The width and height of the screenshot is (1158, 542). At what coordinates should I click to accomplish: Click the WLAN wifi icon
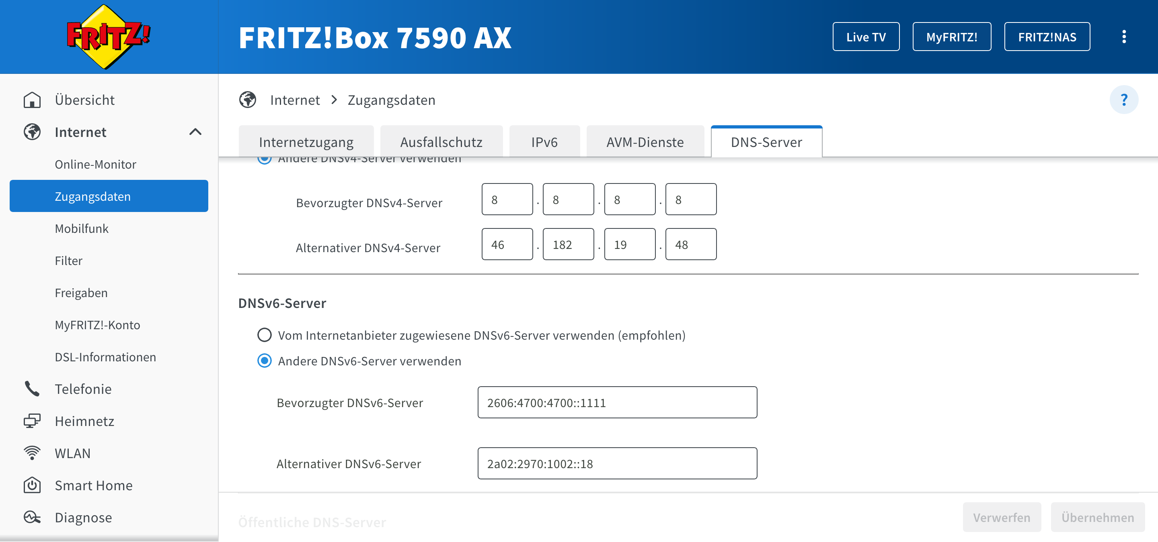point(32,453)
